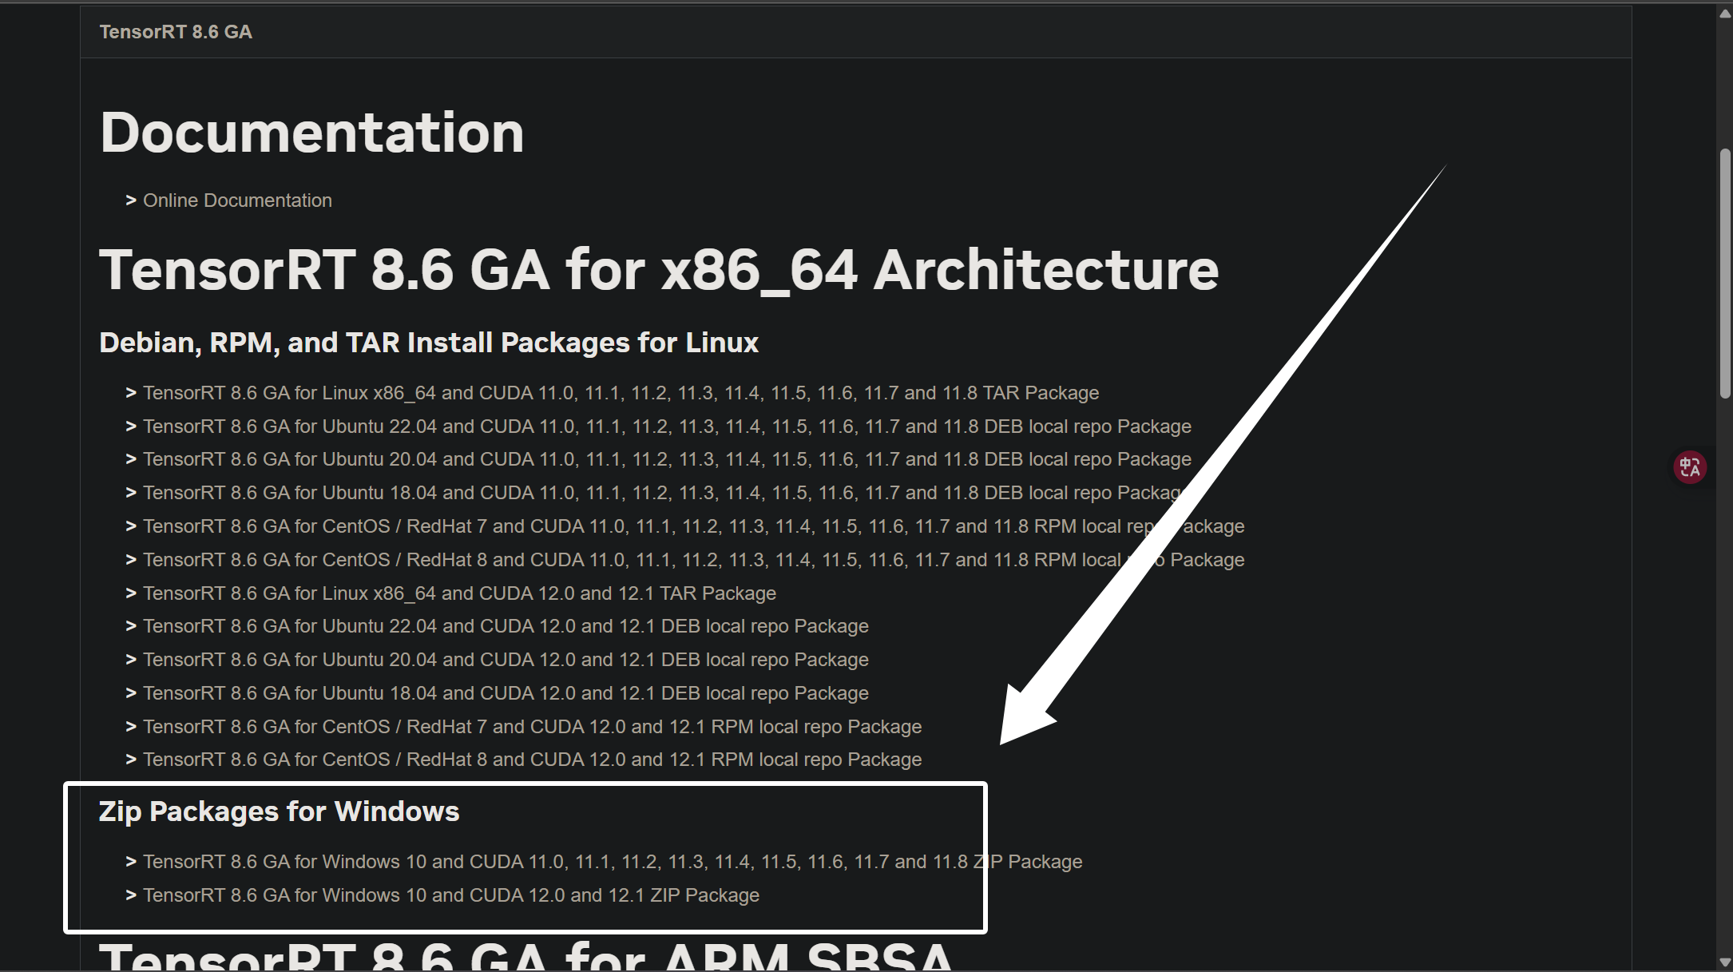Click the translate floating icon
Screen dimensions: 1733x972
pos(1690,467)
